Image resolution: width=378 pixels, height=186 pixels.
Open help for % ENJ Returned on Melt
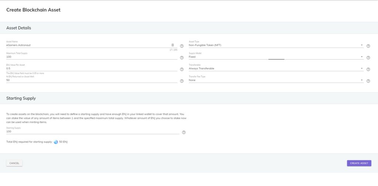182,81
